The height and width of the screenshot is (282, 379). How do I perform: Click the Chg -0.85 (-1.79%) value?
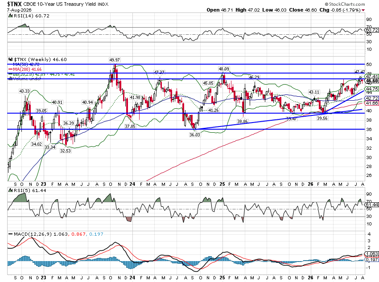click(x=340, y=10)
